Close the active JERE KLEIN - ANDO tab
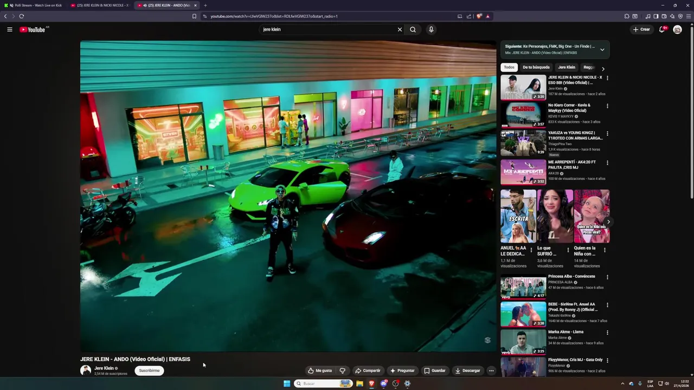694x390 pixels. (195, 5)
